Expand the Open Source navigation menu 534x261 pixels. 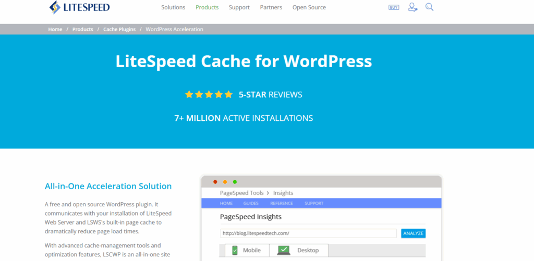point(309,7)
